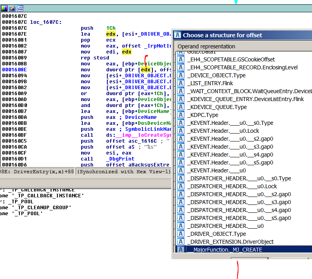Screen dimensions: 312x279
Task: Click the blue 0001608E address line
Action: point(14,70)
